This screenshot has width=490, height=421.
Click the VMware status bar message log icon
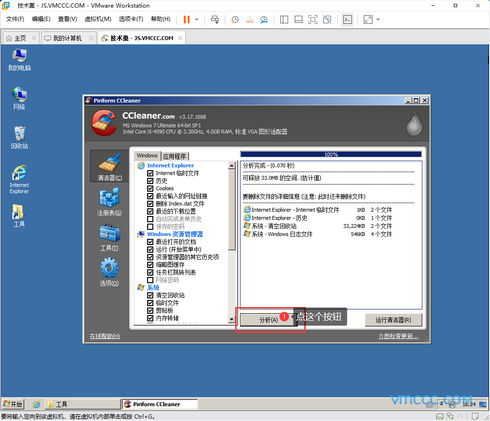[x=475, y=416]
